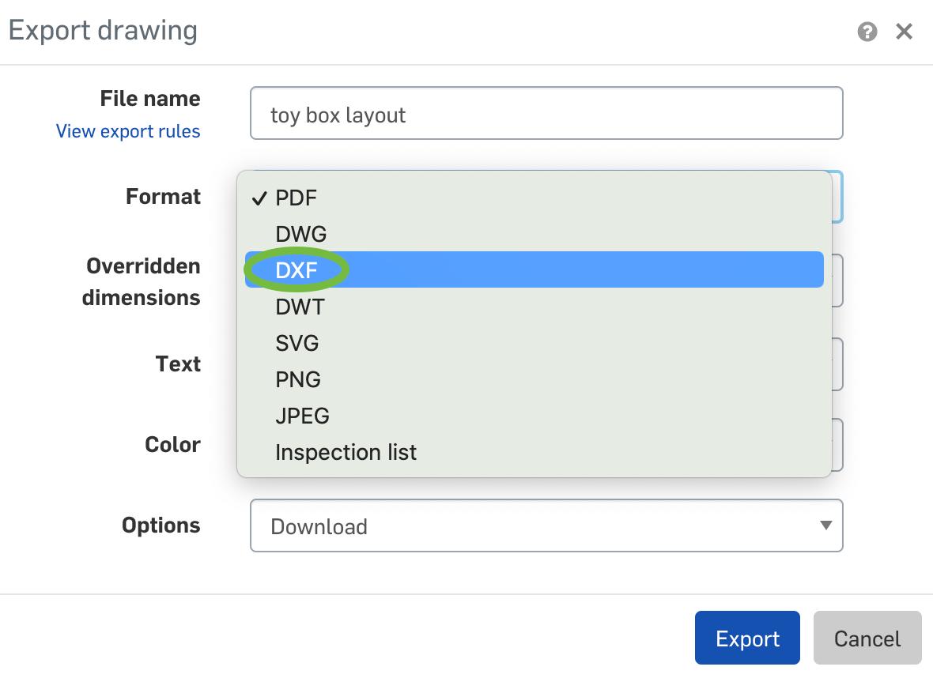
Task: Select PNG from the format dropdown
Action: tap(297, 379)
